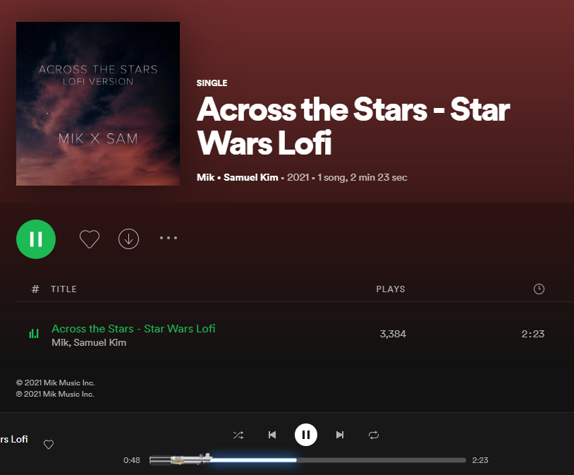Open the album cover artwork
The height and width of the screenshot is (475, 574).
98,104
